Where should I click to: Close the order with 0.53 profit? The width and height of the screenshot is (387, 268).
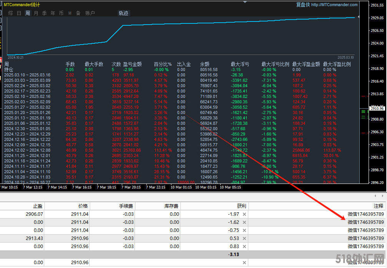[244, 238]
